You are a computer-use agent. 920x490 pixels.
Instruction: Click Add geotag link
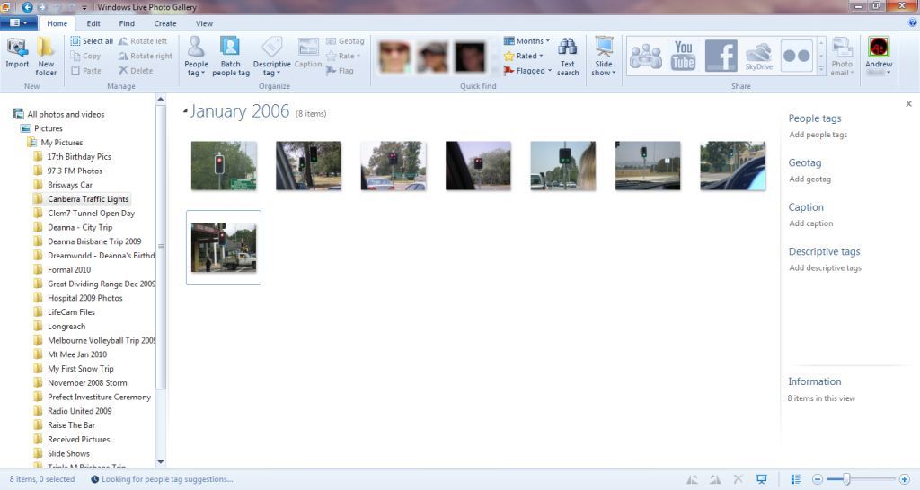(x=809, y=179)
